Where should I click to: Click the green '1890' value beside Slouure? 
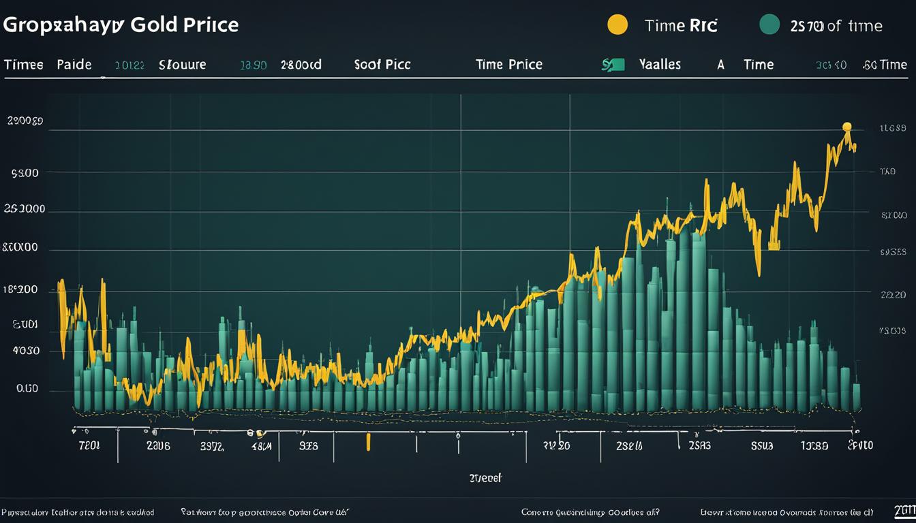[x=253, y=65]
